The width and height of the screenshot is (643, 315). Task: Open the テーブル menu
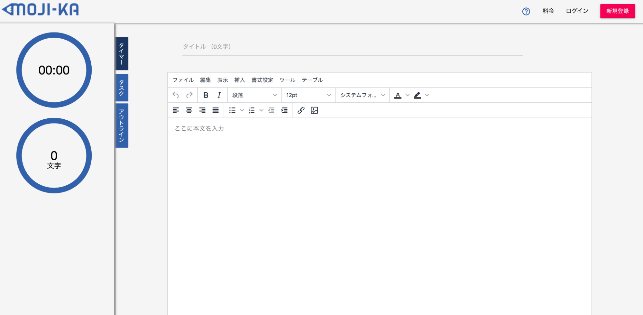[x=312, y=80]
